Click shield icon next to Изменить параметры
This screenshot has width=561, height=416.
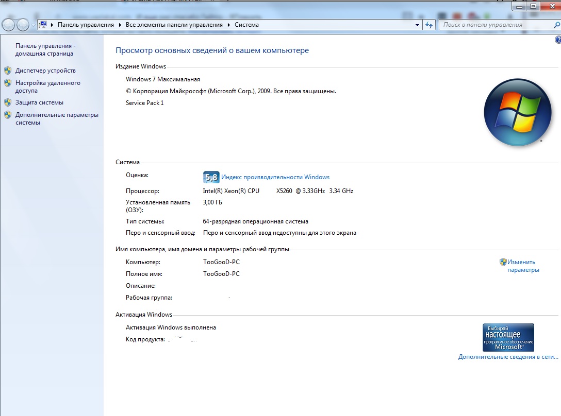(503, 262)
